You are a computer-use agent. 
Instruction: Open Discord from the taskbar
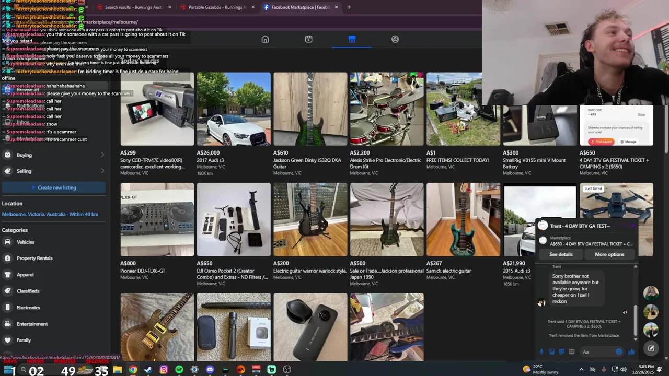[210, 370]
